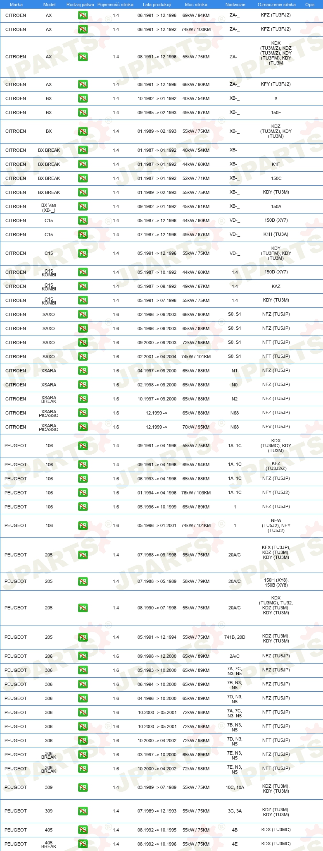Click the fuel icon in the XSARA N1 row

(83, 371)
